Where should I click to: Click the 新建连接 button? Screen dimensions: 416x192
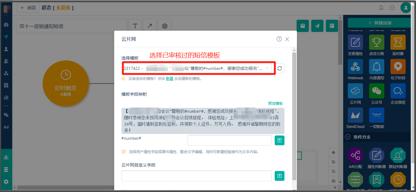(x=380, y=23)
